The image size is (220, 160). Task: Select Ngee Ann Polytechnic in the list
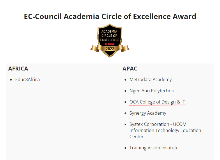(152, 91)
